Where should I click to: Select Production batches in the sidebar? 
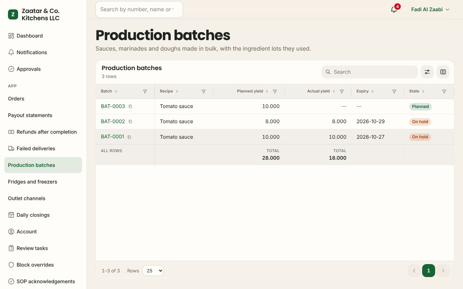click(43, 165)
